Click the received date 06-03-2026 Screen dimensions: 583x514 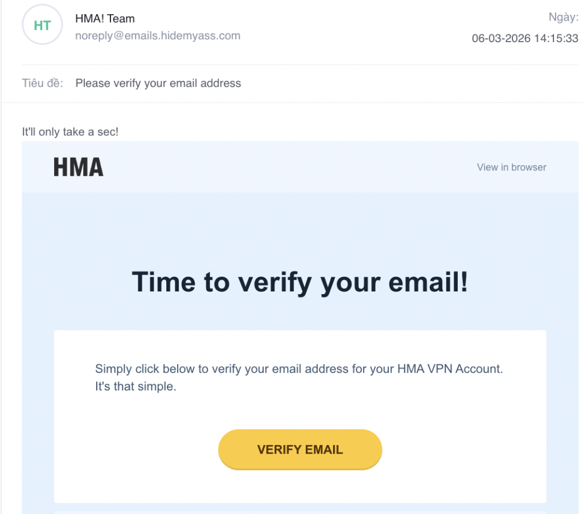click(501, 39)
